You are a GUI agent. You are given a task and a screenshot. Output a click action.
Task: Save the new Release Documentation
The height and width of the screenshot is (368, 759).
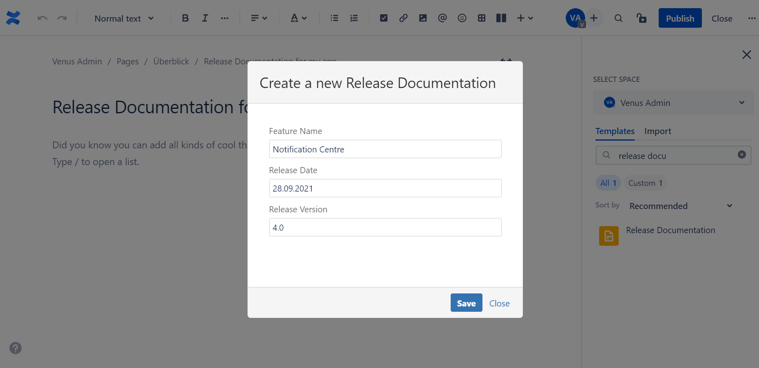click(x=466, y=303)
